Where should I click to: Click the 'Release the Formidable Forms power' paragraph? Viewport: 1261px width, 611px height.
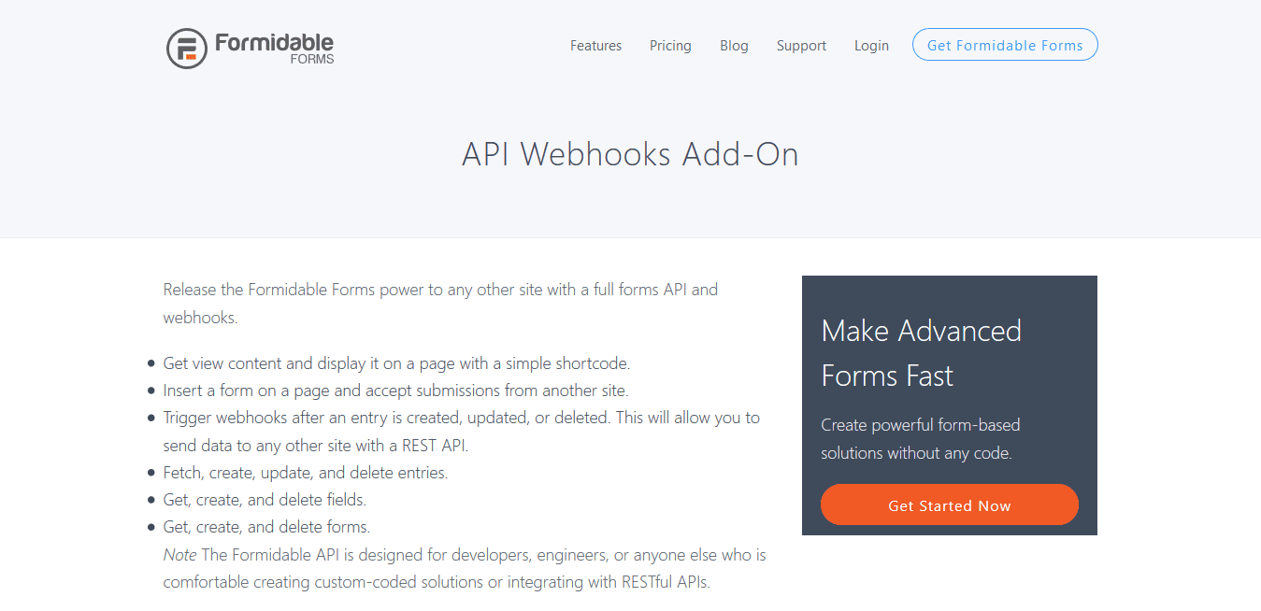440,304
